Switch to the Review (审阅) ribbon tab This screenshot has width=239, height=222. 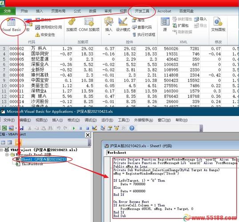[x=108, y=11]
